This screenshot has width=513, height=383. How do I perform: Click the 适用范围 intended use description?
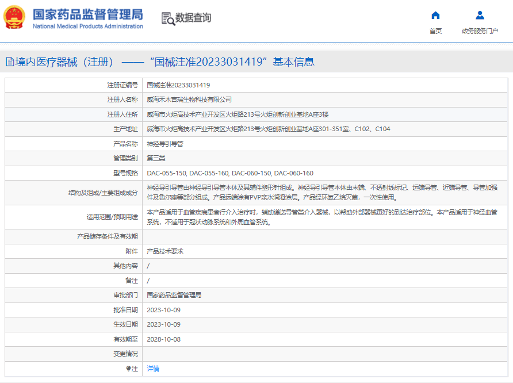point(322,217)
